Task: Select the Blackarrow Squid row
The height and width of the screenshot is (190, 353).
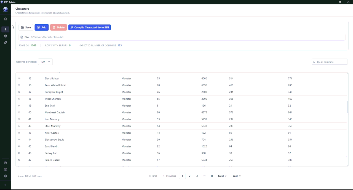Action: point(181,139)
